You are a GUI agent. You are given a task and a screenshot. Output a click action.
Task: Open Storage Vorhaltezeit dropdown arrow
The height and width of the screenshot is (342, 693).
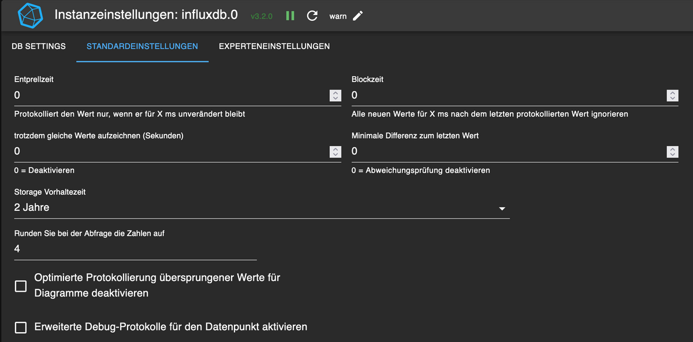pyautogui.click(x=502, y=209)
